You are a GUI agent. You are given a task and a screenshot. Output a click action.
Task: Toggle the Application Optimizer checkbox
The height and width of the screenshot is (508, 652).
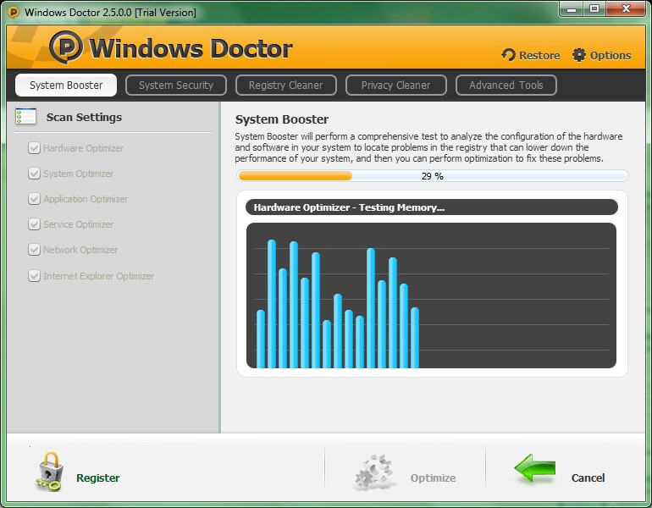click(34, 199)
